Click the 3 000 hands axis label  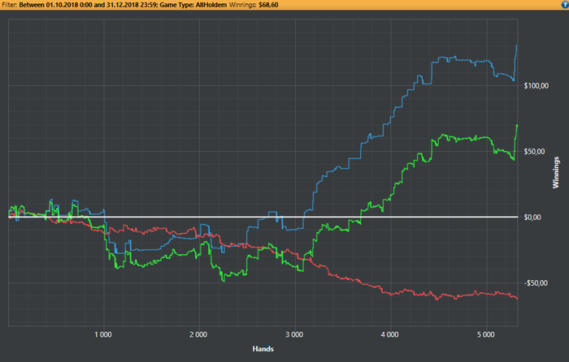pos(294,334)
